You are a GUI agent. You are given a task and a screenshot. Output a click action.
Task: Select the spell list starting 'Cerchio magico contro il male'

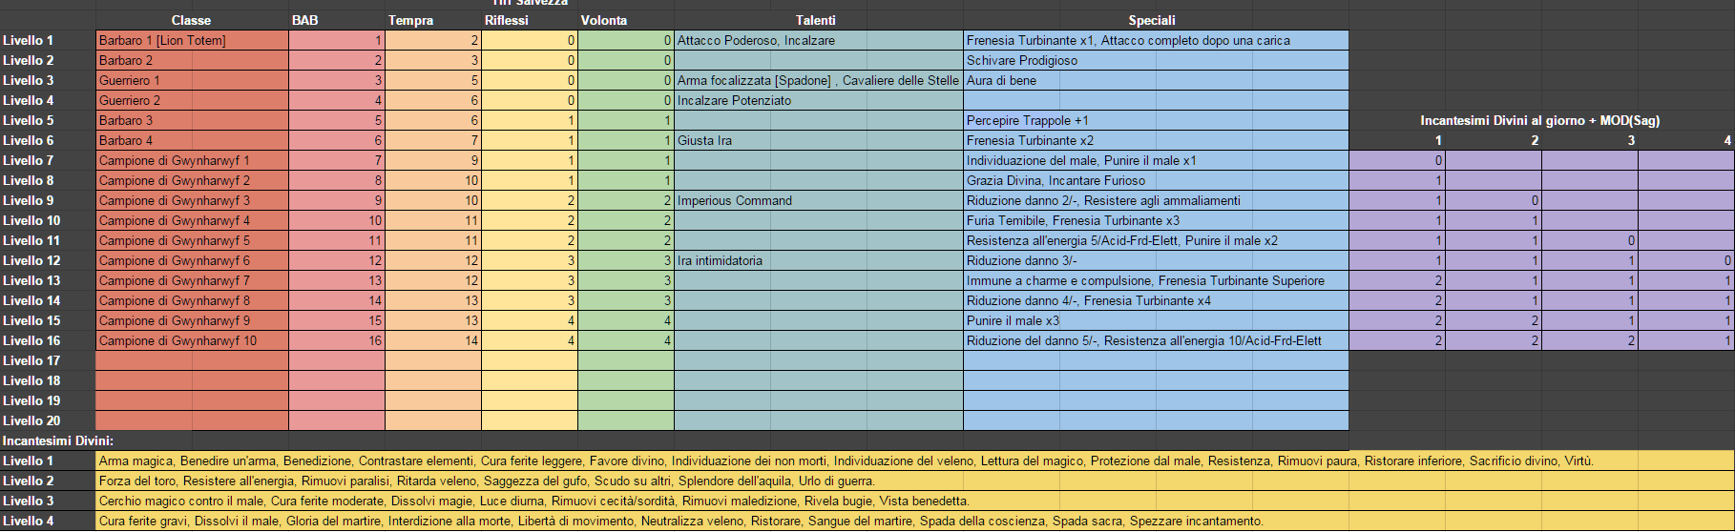point(915,501)
